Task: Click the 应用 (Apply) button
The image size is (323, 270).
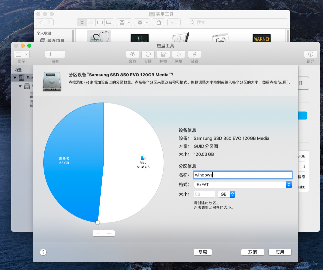Action: click(280, 252)
